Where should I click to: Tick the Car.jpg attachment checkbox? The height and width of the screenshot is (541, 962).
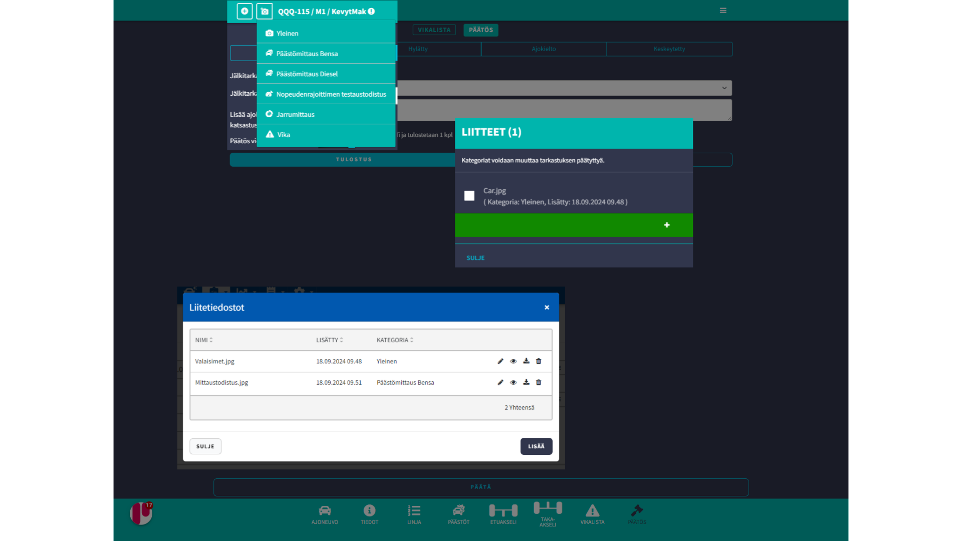[469, 196]
